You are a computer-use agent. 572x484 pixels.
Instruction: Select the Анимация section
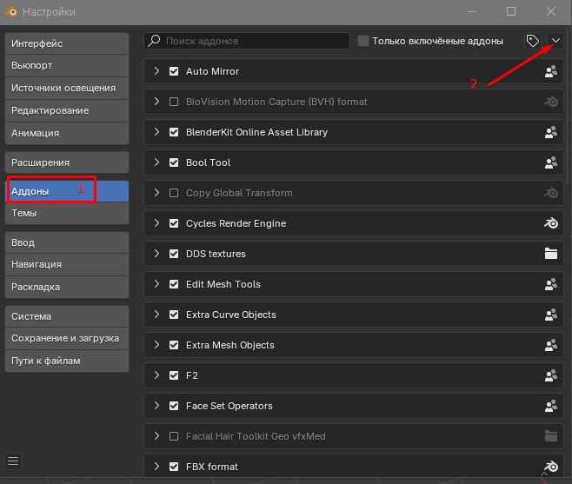click(x=67, y=134)
